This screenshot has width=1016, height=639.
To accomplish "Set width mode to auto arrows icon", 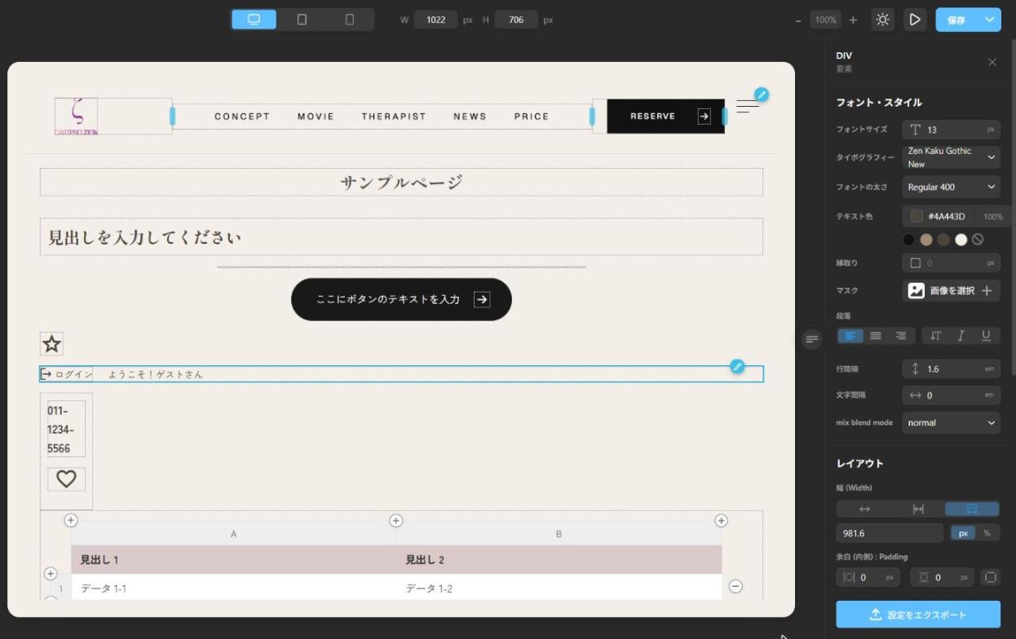I will click(864, 509).
